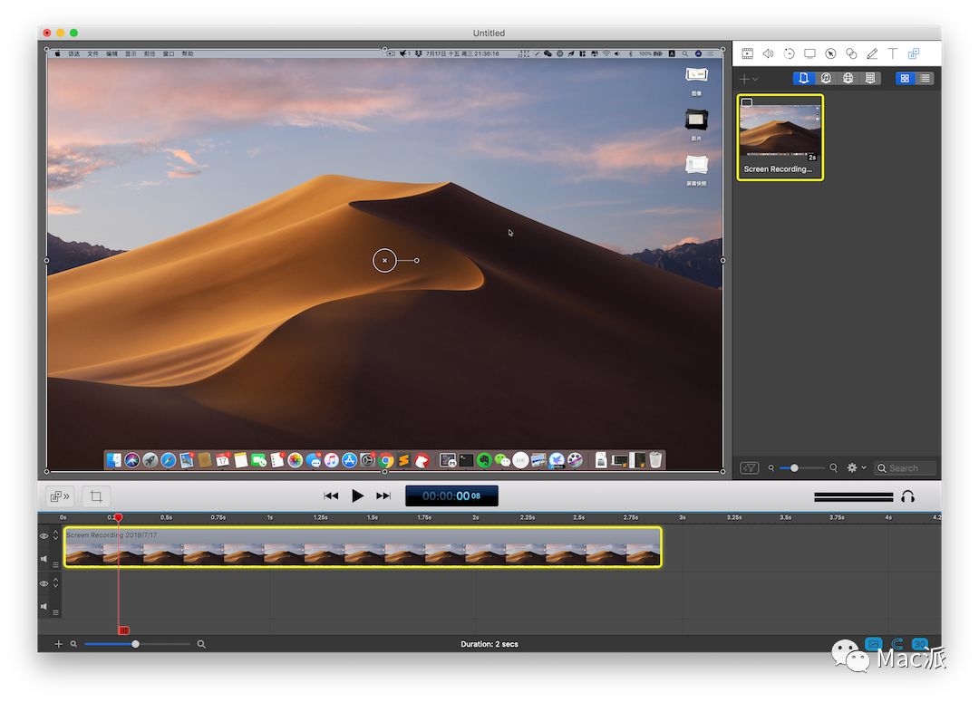This screenshot has height=702, width=979.
Task: Hide the first track's video with eye icon
Action: coord(44,536)
